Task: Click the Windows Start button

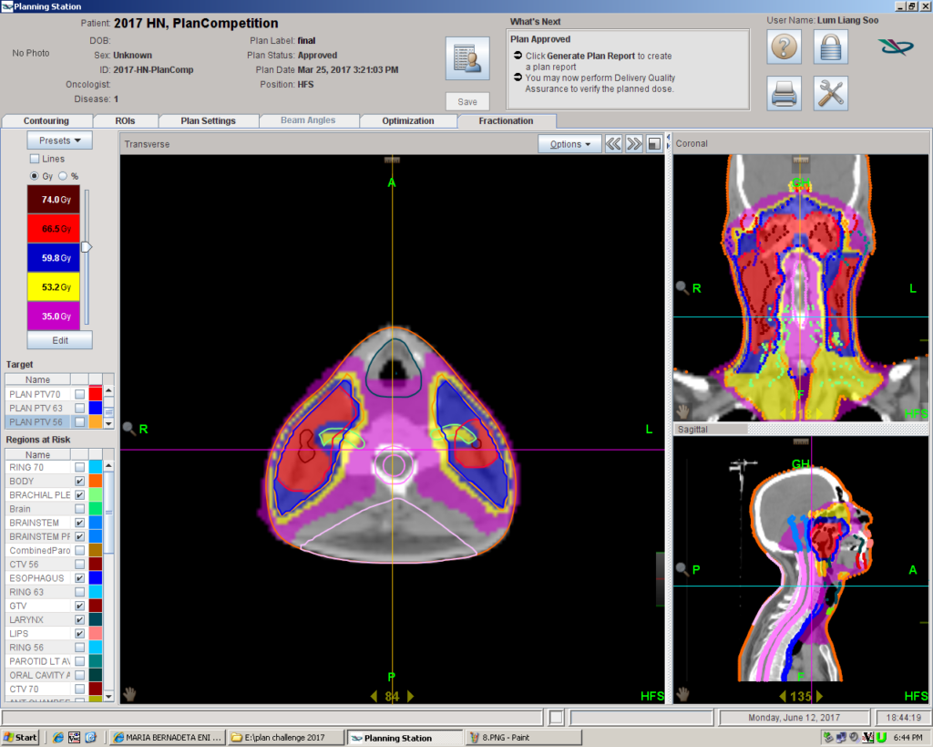Action: [20, 737]
